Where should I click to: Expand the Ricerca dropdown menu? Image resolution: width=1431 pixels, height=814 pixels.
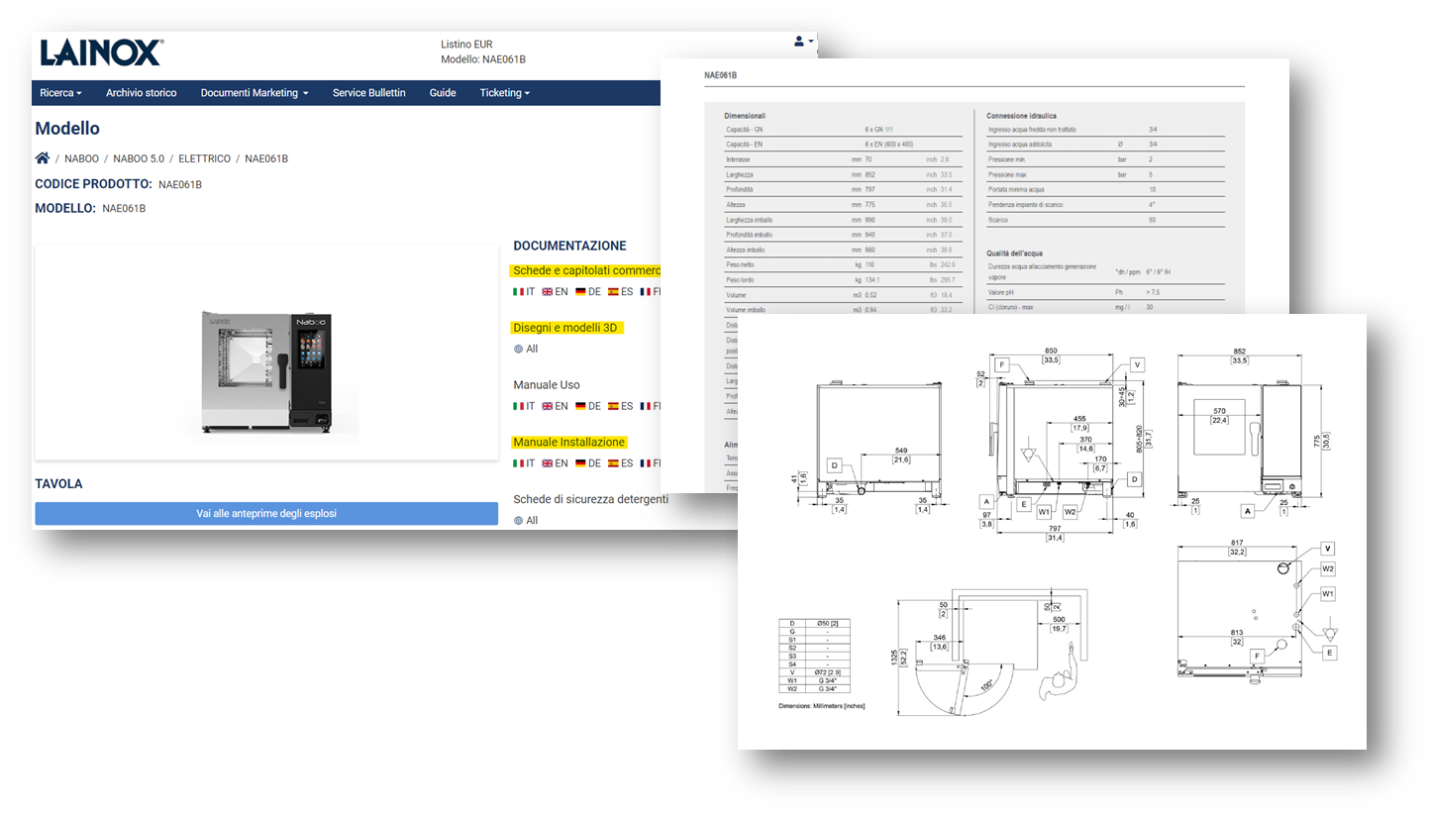(x=60, y=93)
